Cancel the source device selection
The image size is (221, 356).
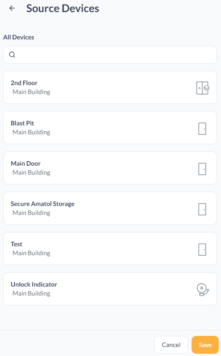point(171,345)
